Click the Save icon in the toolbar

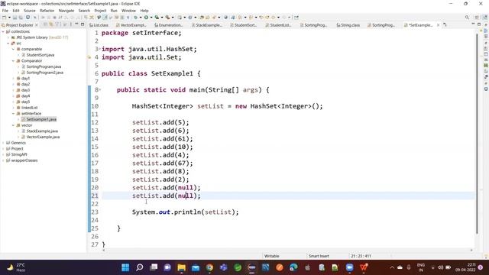click(15, 18)
